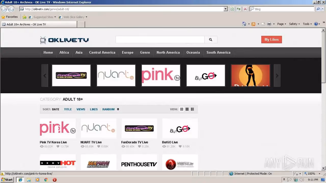Sort channels by Likes

(x=94, y=109)
